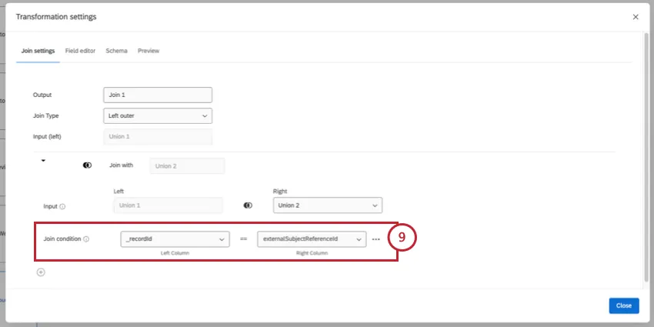Click the Join condition label
The width and height of the screenshot is (654, 327).
(x=63, y=239)
